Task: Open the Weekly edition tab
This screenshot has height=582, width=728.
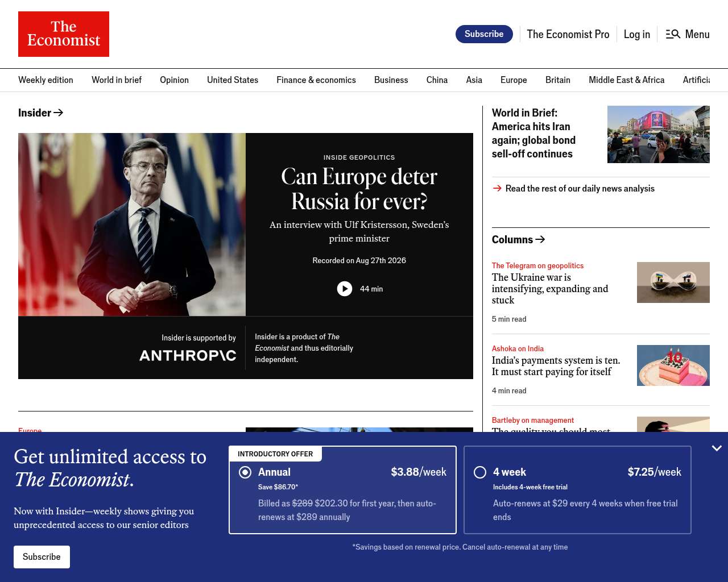Action: tap(45, 80)
